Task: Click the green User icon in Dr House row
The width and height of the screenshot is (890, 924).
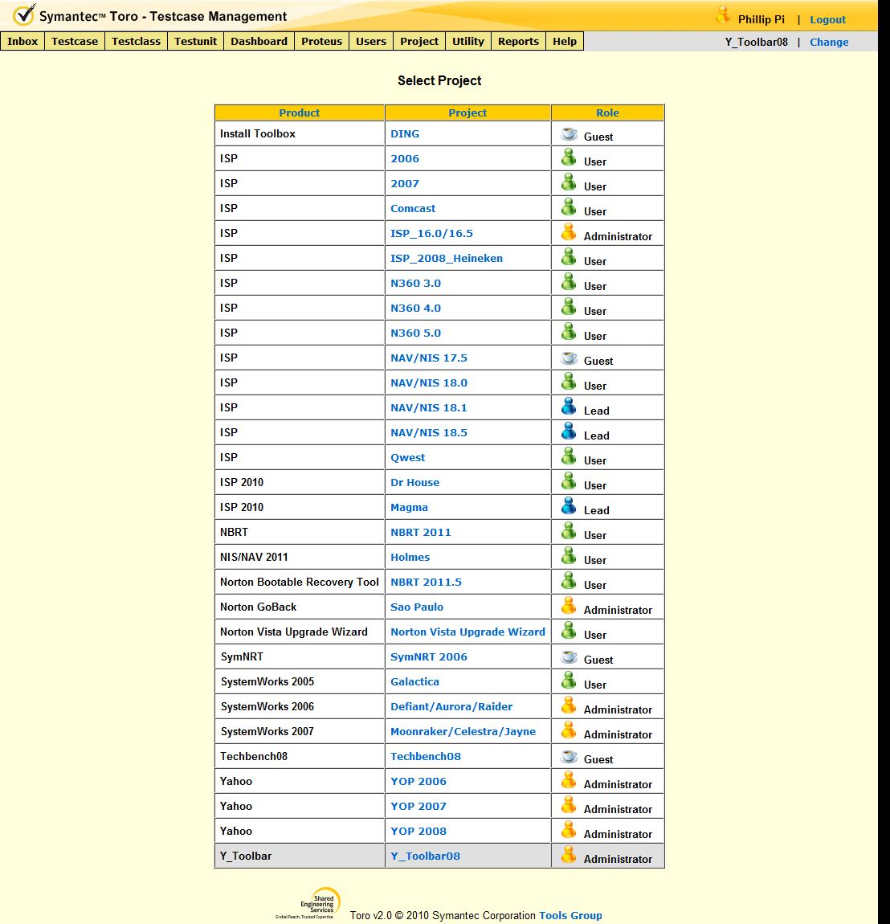Action: coord(569,480)
